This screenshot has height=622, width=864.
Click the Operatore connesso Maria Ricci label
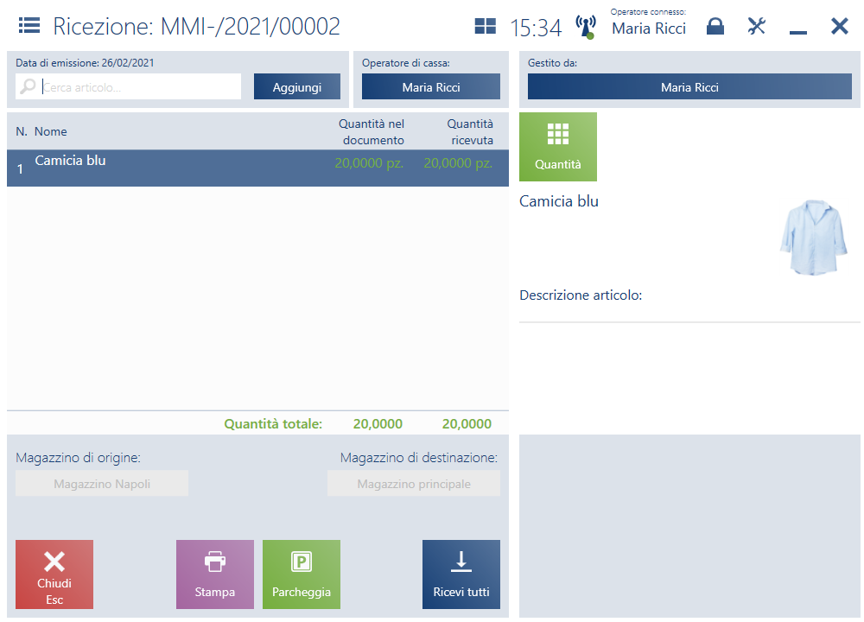tap(649, 23)
